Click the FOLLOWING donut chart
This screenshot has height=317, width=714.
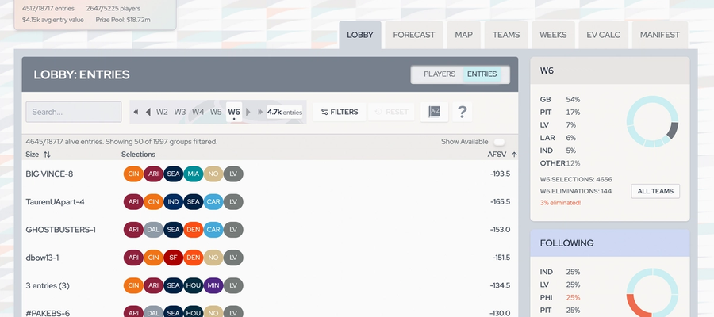point(653,292)
